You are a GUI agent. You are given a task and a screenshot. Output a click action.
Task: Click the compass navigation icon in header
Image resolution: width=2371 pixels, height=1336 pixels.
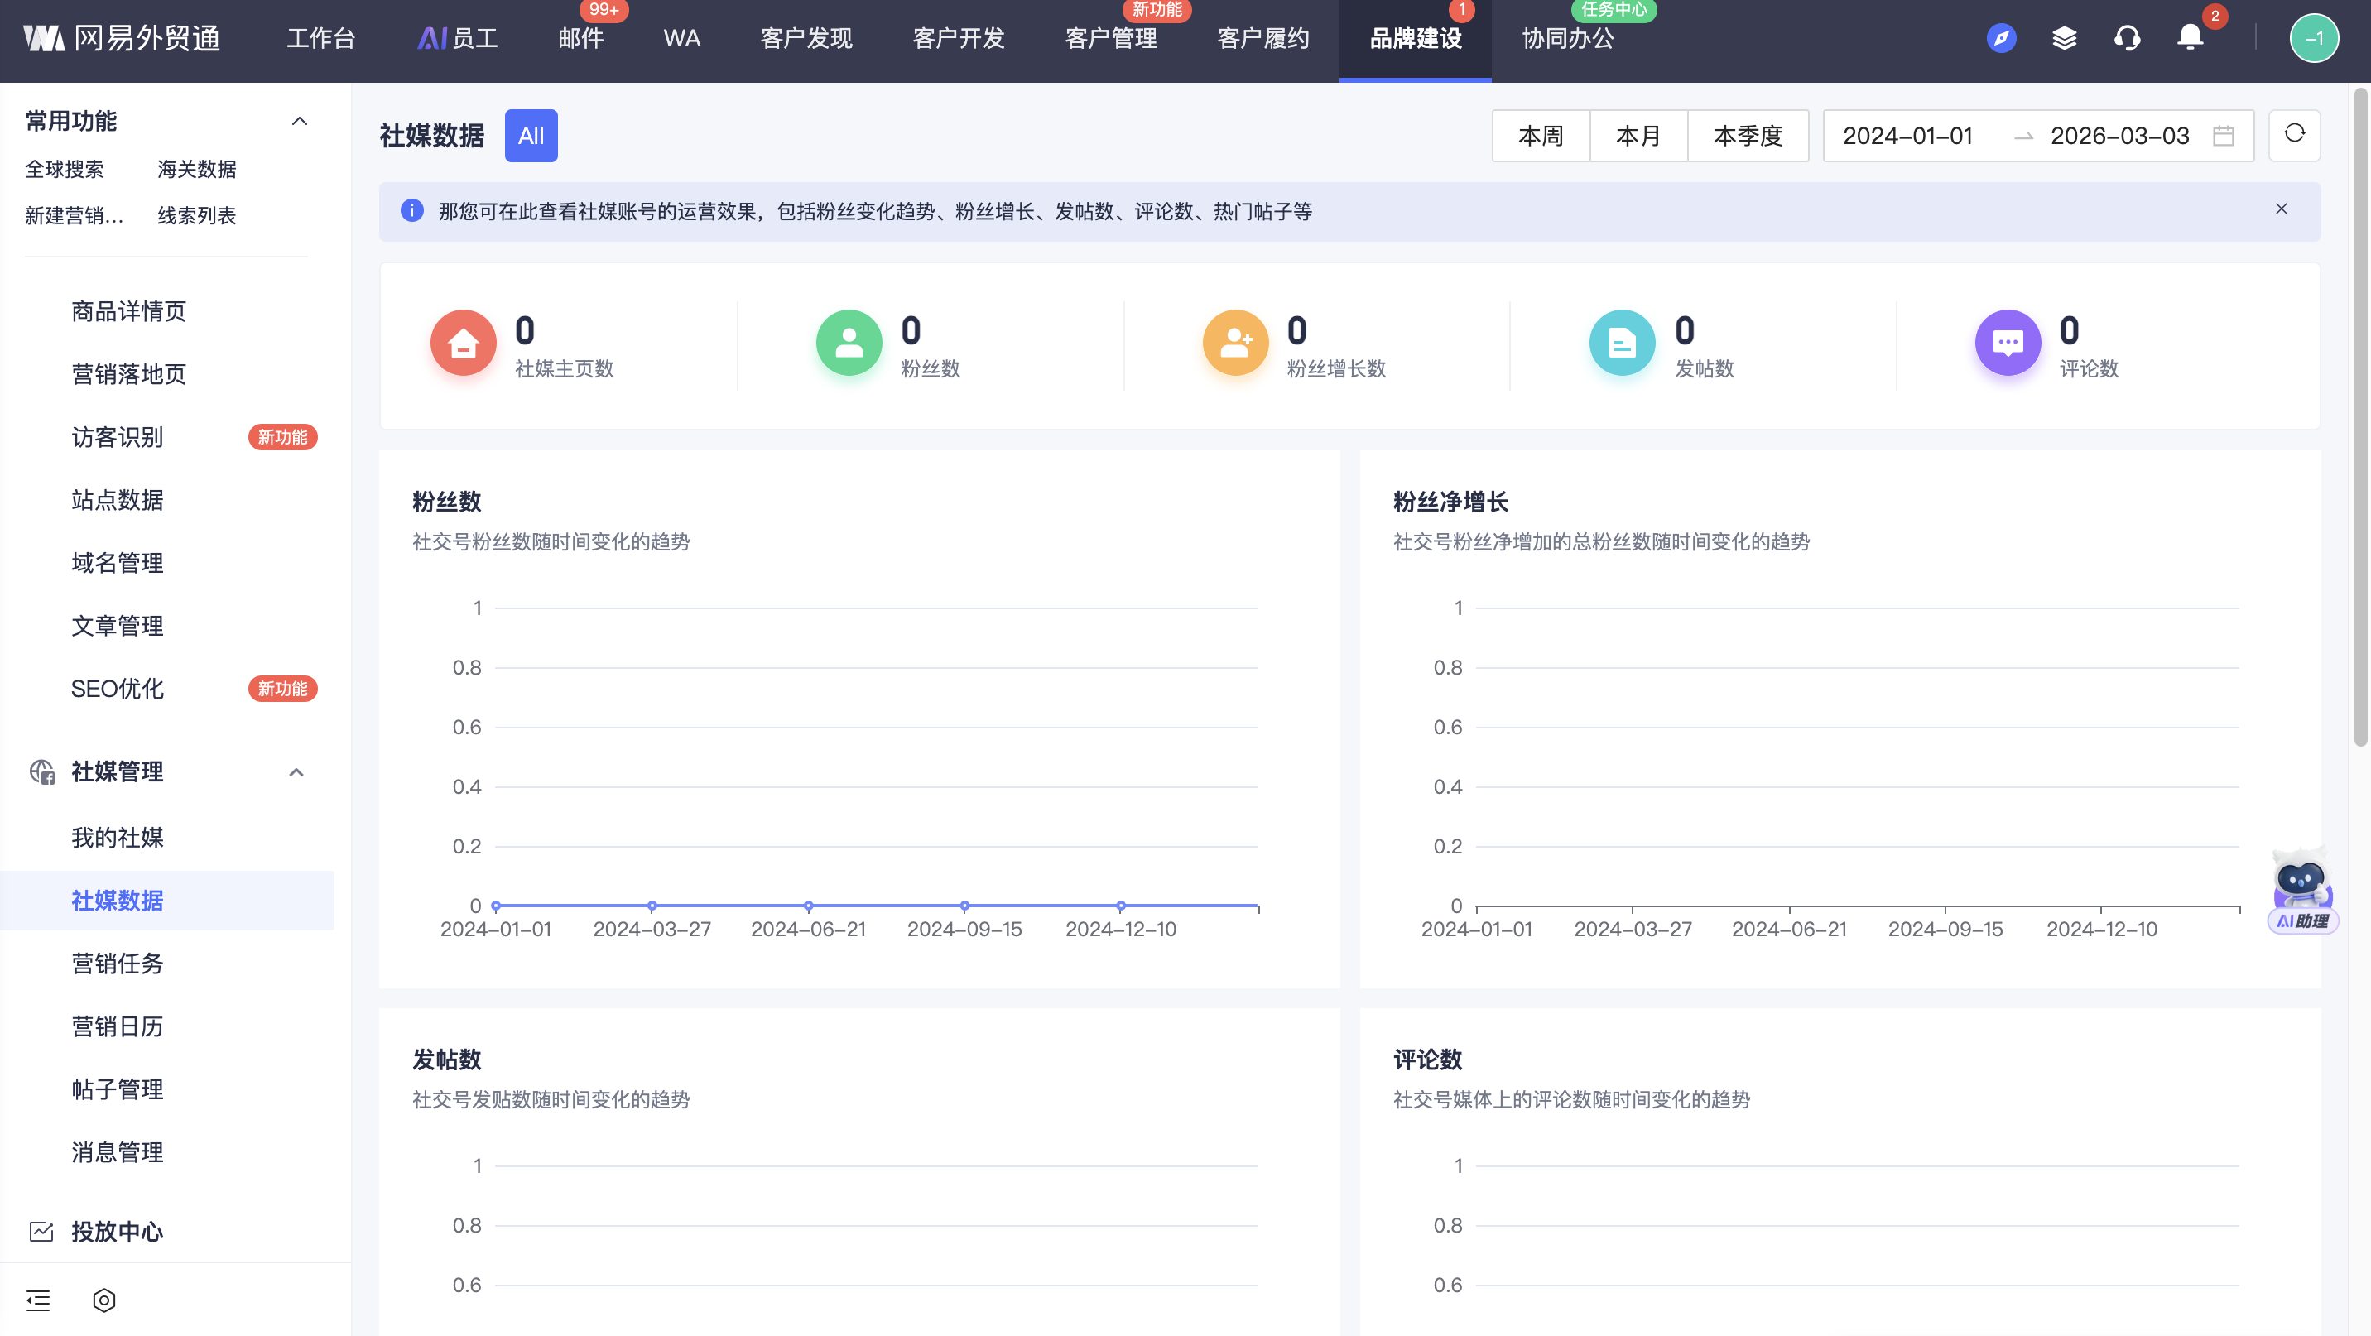tap(2001, 39)
